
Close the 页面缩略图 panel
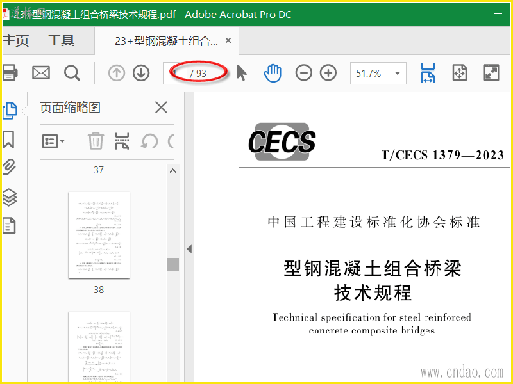tap(161, 108)
